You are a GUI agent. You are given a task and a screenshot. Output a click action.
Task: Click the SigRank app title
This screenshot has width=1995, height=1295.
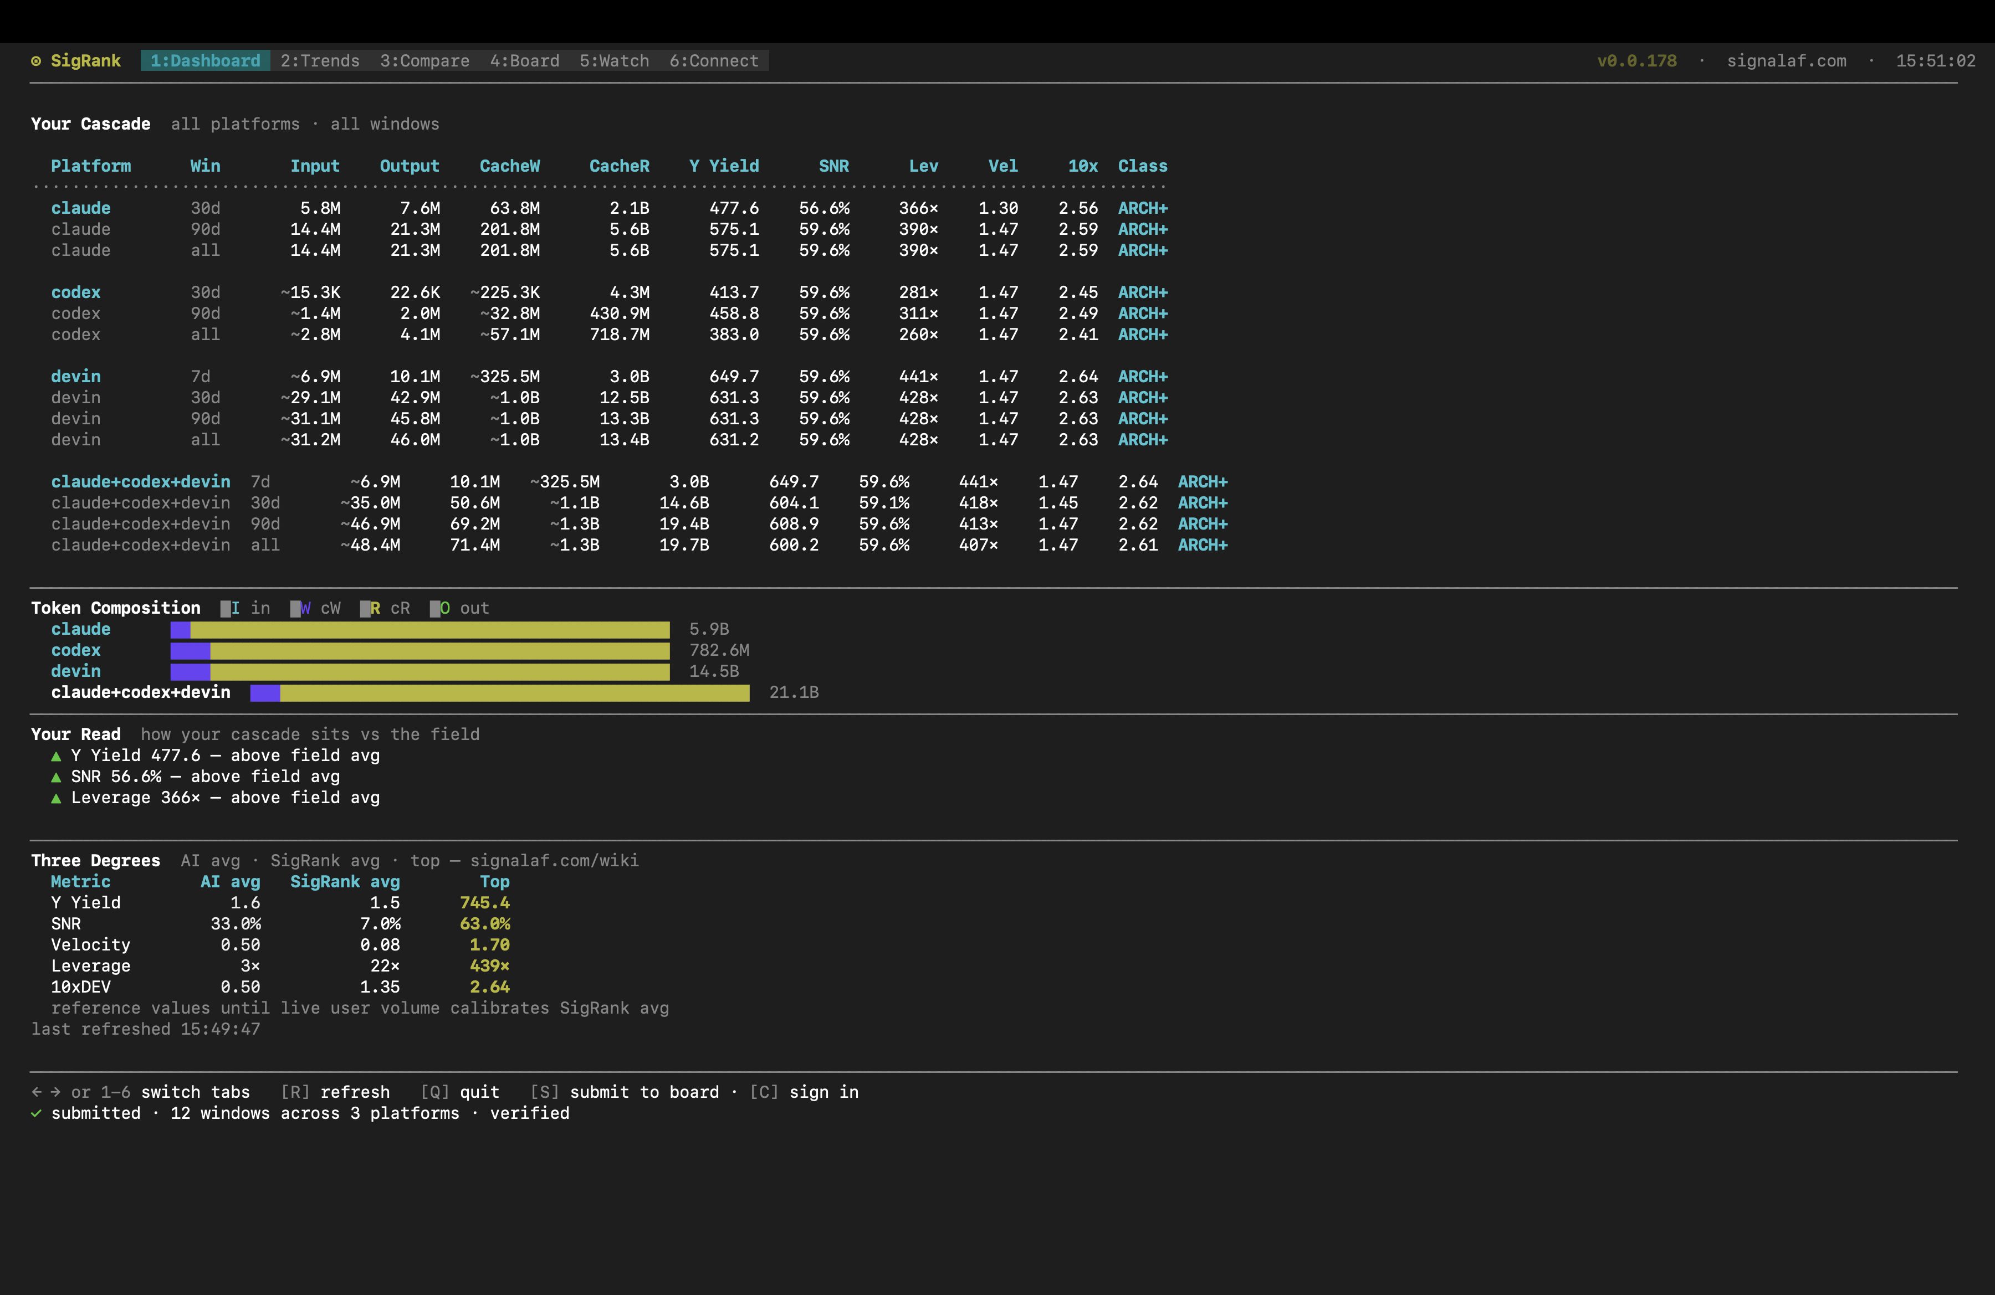85,61
